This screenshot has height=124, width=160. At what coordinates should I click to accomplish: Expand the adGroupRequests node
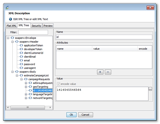point(26,83)
